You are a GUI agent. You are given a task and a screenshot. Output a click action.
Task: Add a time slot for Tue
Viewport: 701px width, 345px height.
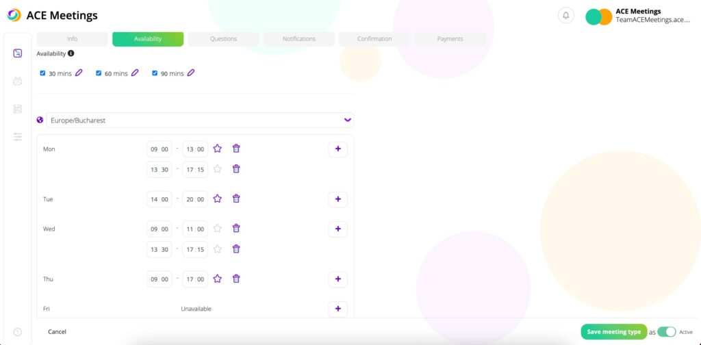338,199
